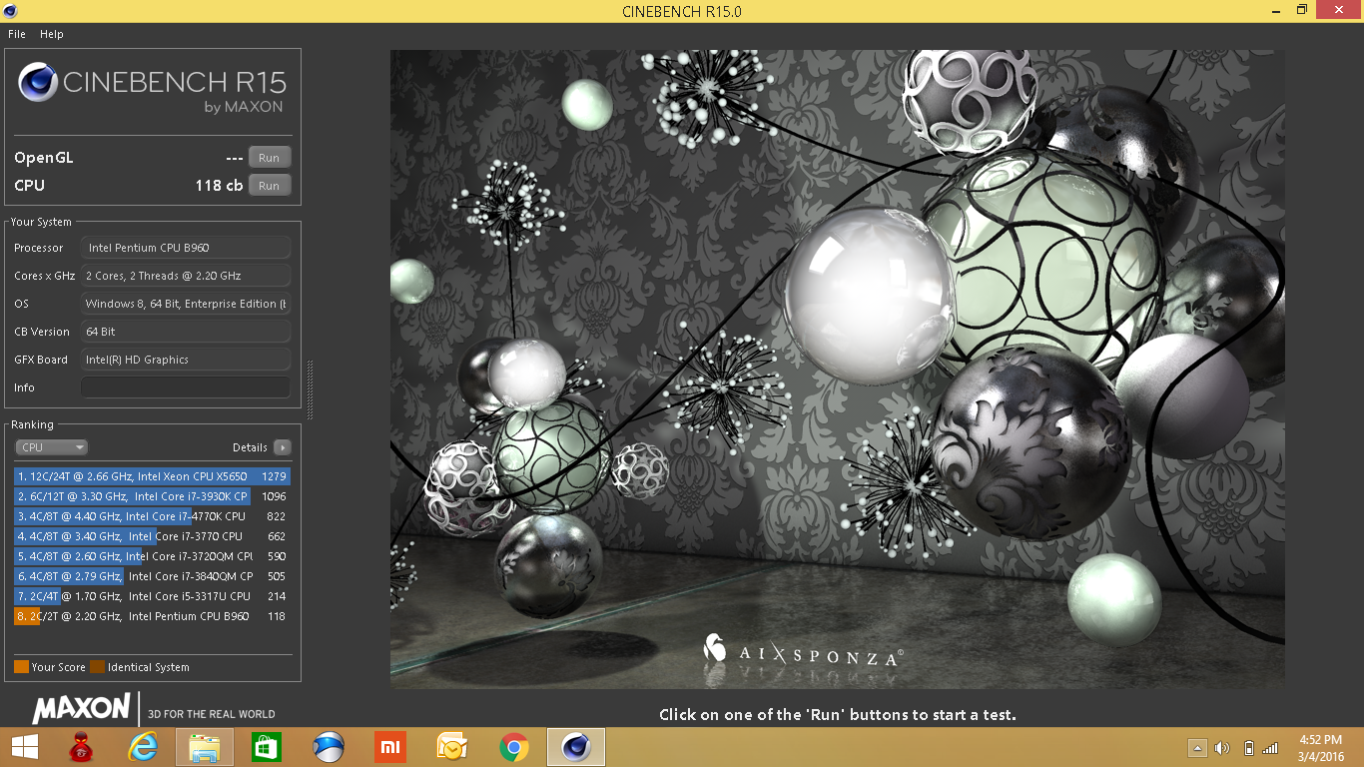Select the Intel Xeon CPU X5650 ranking row
The width and height of the screenshot is (1364, 767).
(152, 476)
